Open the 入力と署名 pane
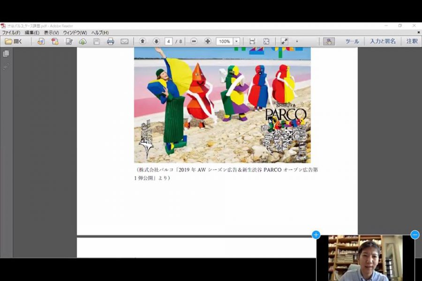The height and width of the screenshot is (281, 422). [x=383, y=41]
